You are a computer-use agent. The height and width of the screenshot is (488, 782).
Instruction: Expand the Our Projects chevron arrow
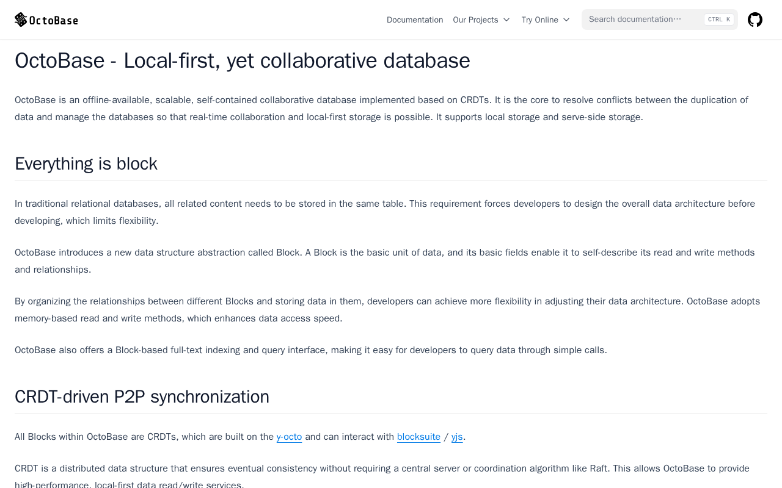click(x=506, y=20)
